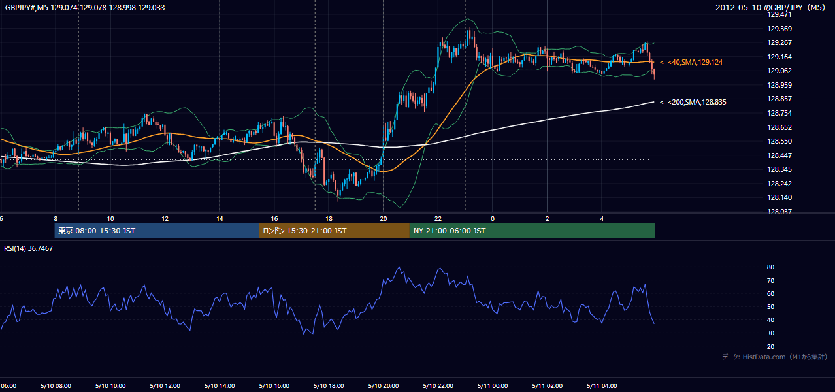The width and height of the screenshot is (835, 392).
Task: Click price axis value 128.345
Action: pyautogui.click(x=779, y=169)
